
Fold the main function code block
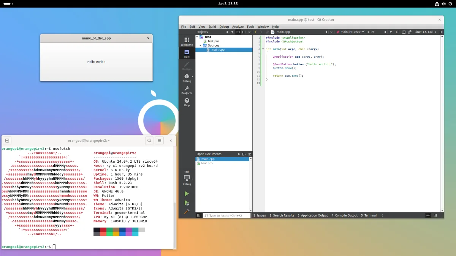(x=263, y=49)
